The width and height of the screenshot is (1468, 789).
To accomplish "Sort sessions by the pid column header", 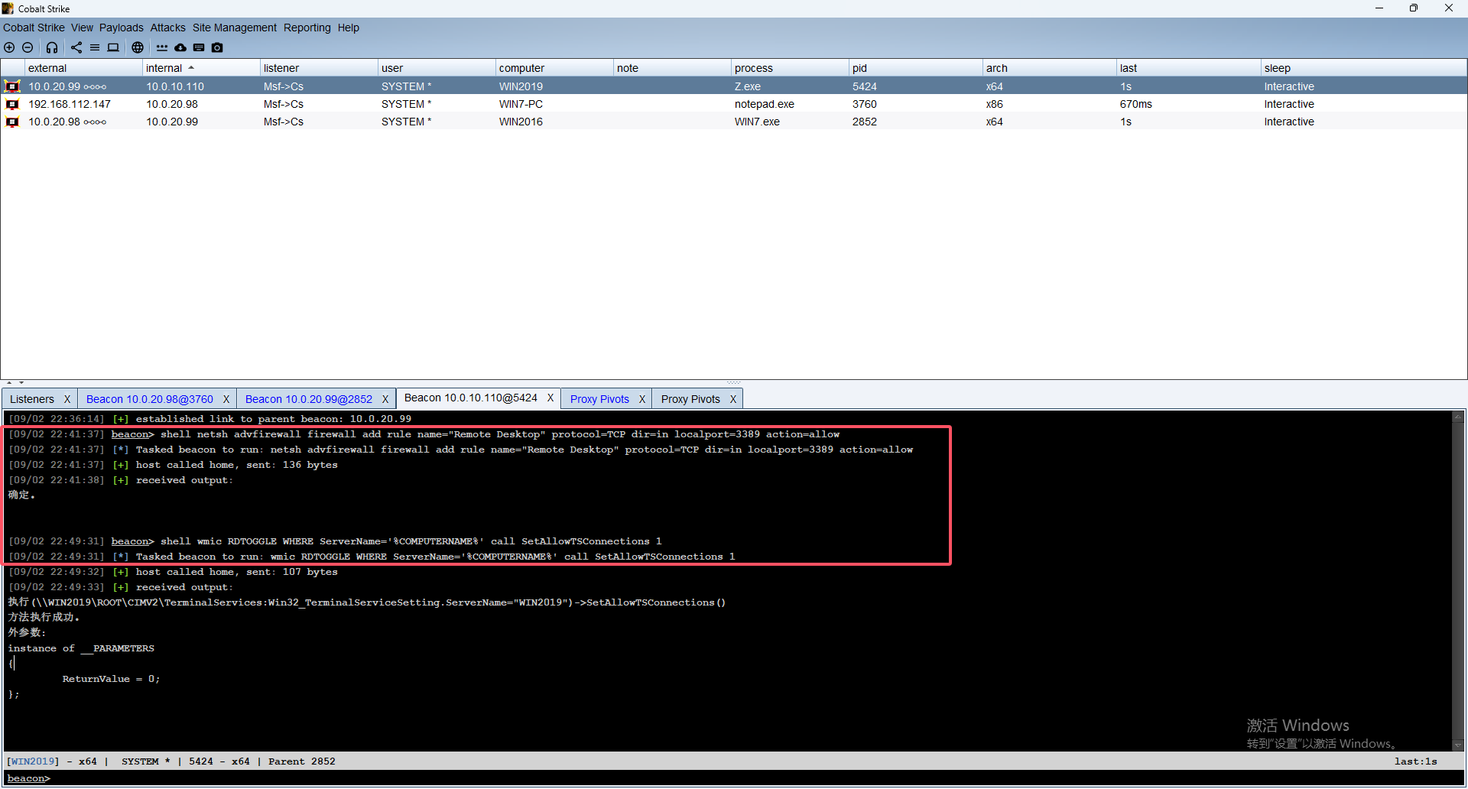I will (916, 68).
